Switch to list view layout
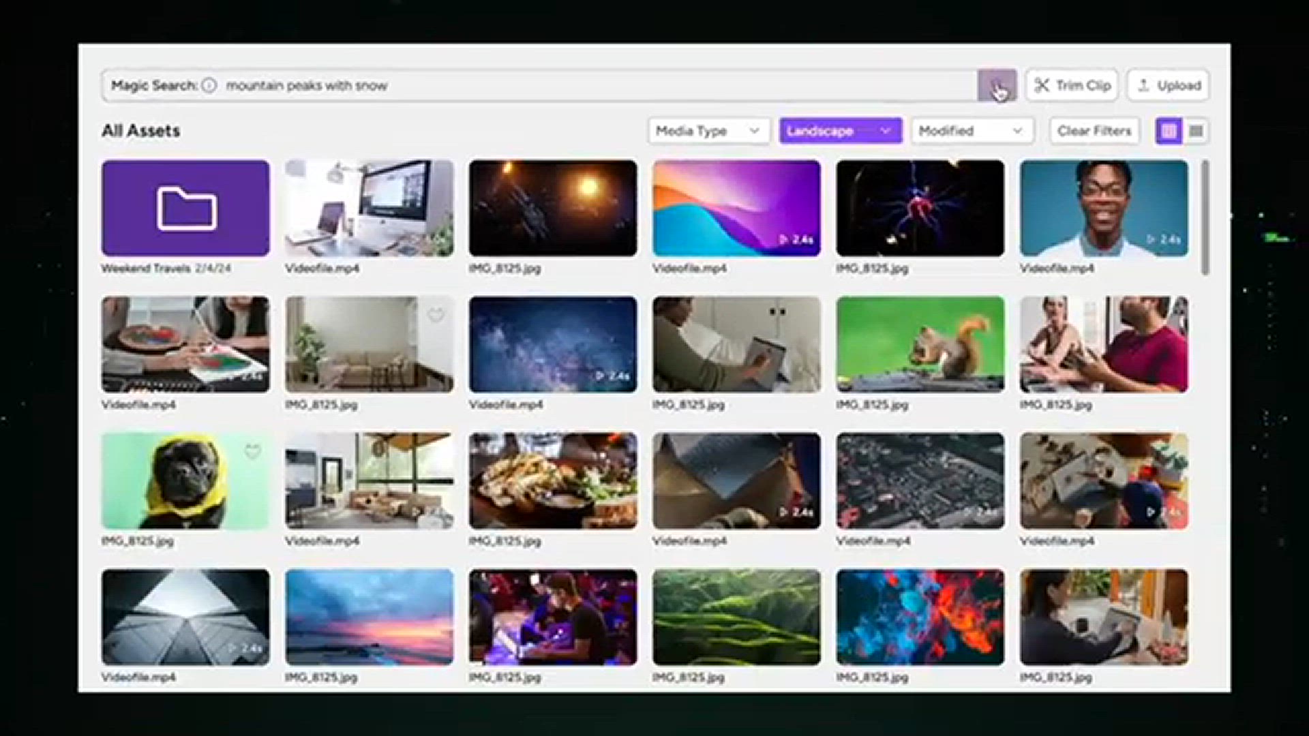The width and height of the screenshot is (1309, 736). [x=1196, y=131]
